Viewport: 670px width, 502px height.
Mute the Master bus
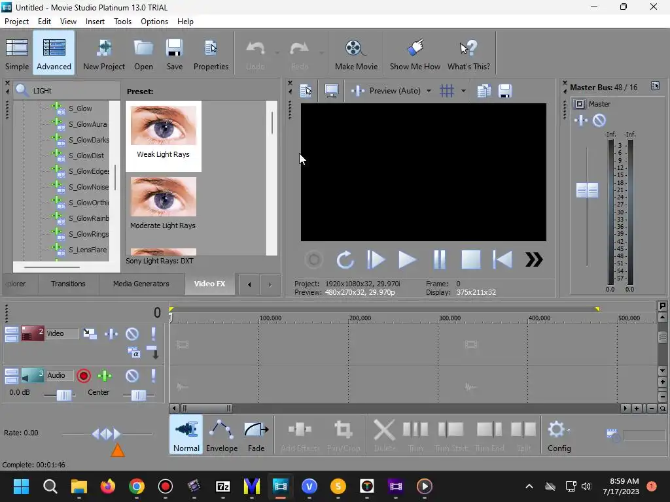click(x=599, y=120)
